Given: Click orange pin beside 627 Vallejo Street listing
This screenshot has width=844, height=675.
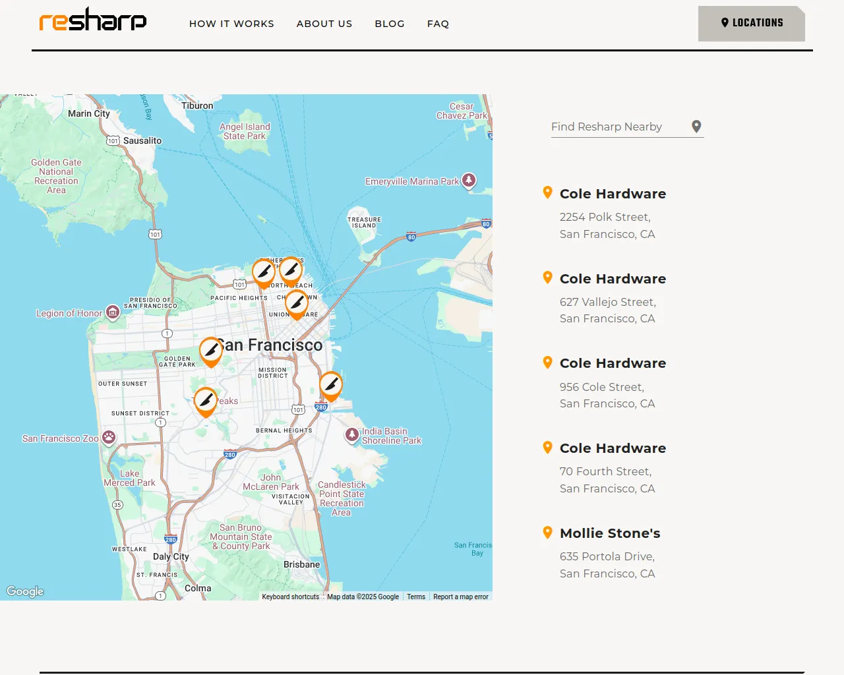Looking at the screenshot, I should coord(547,278).
